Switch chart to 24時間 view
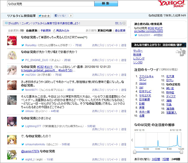The width and height of the screenshot is (188, 163). [x=176, y=159]
